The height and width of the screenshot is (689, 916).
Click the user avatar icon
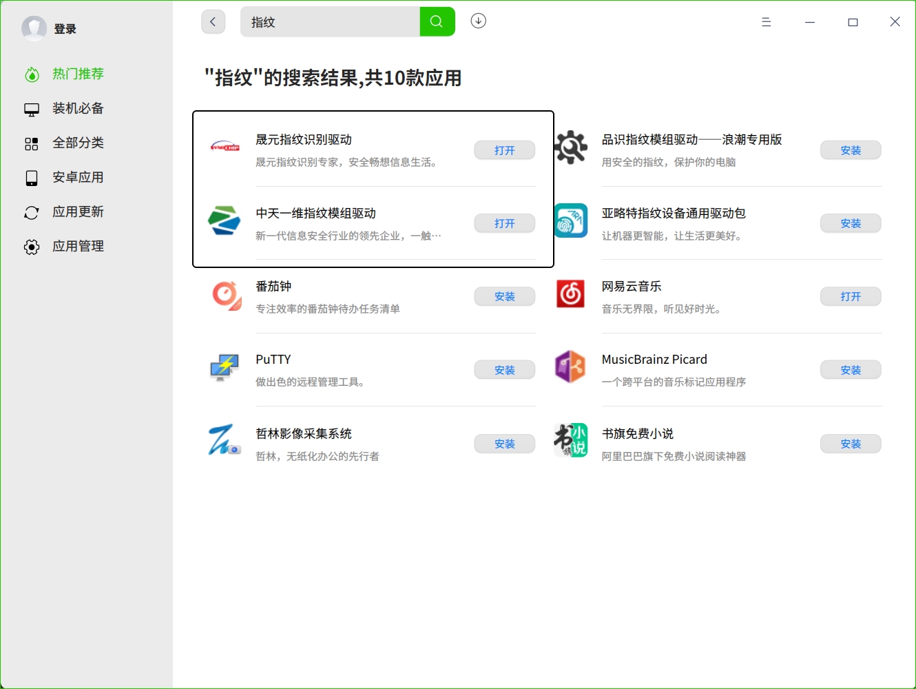click(34, 28)
